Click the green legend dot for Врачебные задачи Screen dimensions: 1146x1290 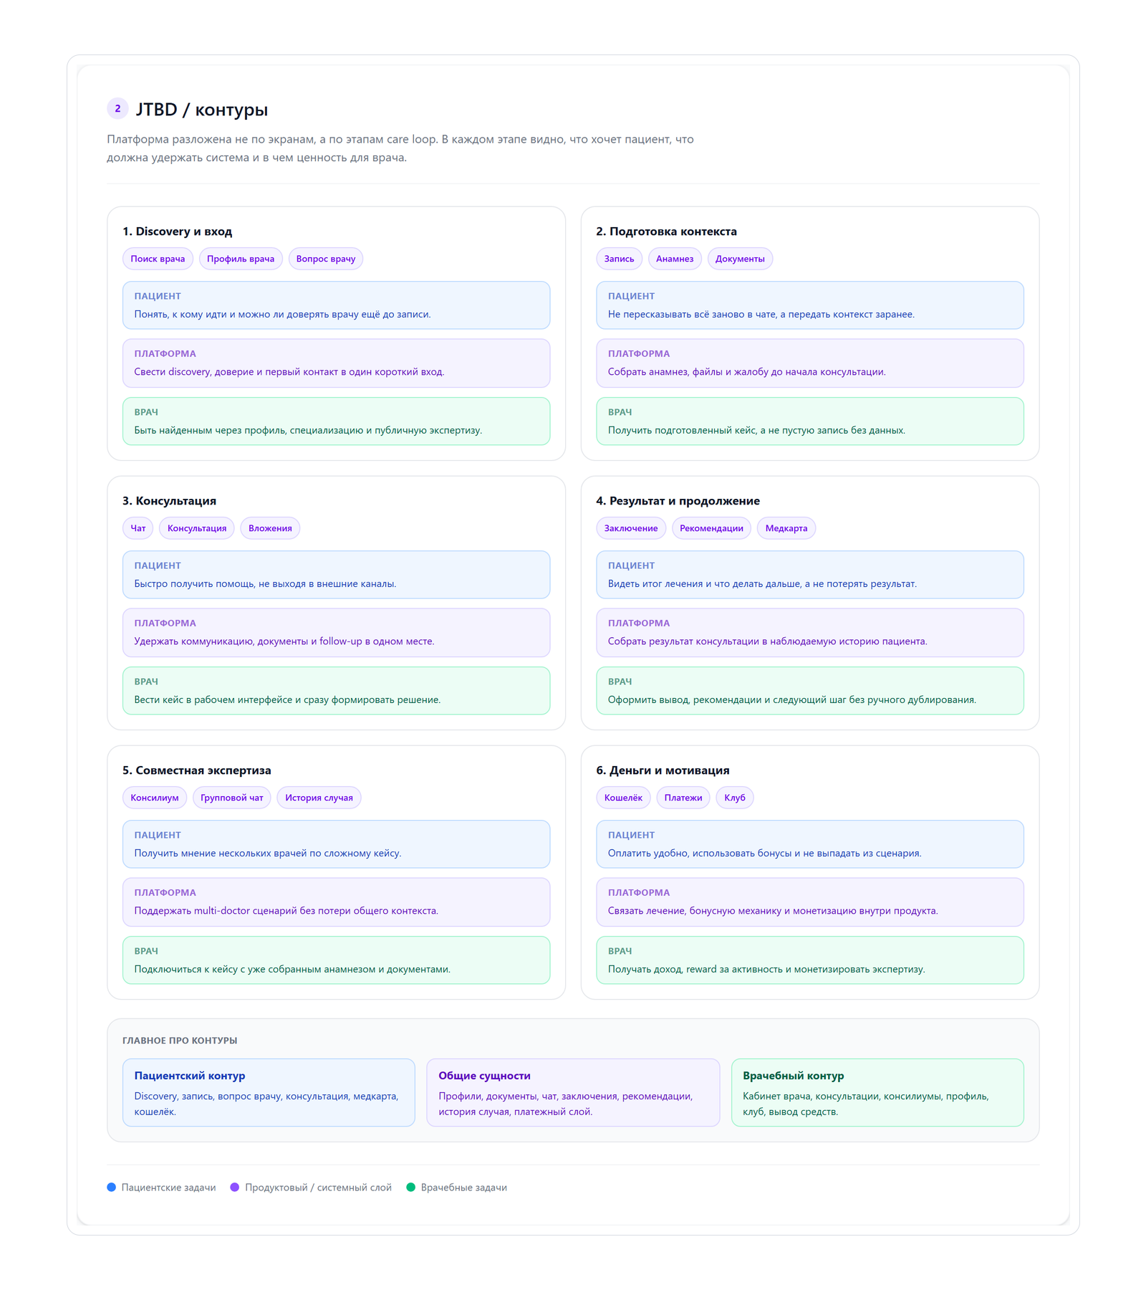tap(410, 1188)
